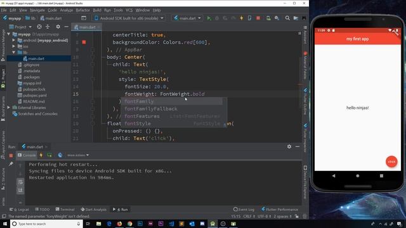Hide the Project panel with the minus icon
Image resolution: width=406 pixels, height=228 pixels.
pos(66,27)
